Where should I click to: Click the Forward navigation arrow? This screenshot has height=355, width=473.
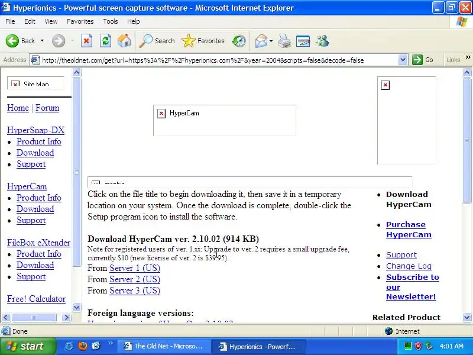coord(59,41)
